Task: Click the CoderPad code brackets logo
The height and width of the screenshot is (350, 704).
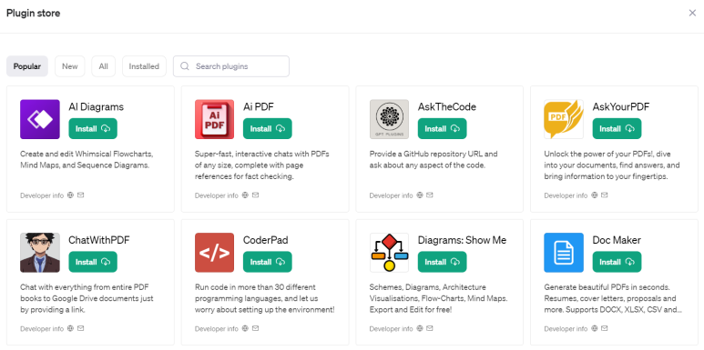Action: tap(215, 253)
